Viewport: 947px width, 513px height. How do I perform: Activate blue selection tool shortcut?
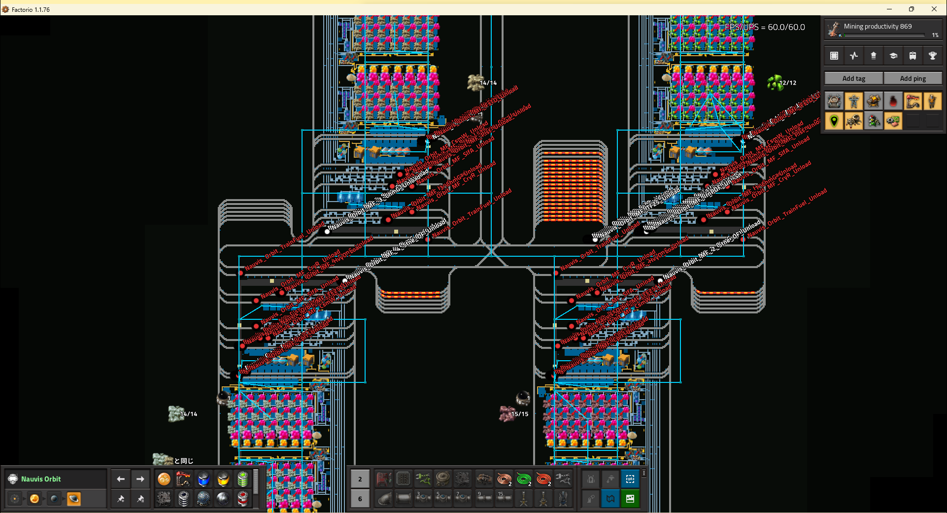(630, 479)
